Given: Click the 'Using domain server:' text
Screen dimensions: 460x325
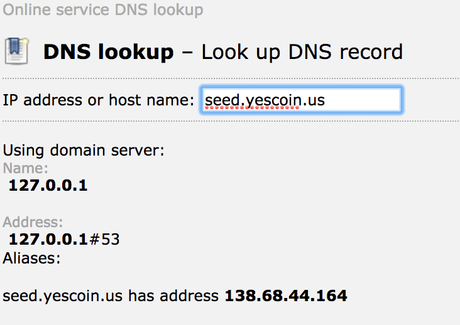Looking at the screenshot, I should [84, 151].
